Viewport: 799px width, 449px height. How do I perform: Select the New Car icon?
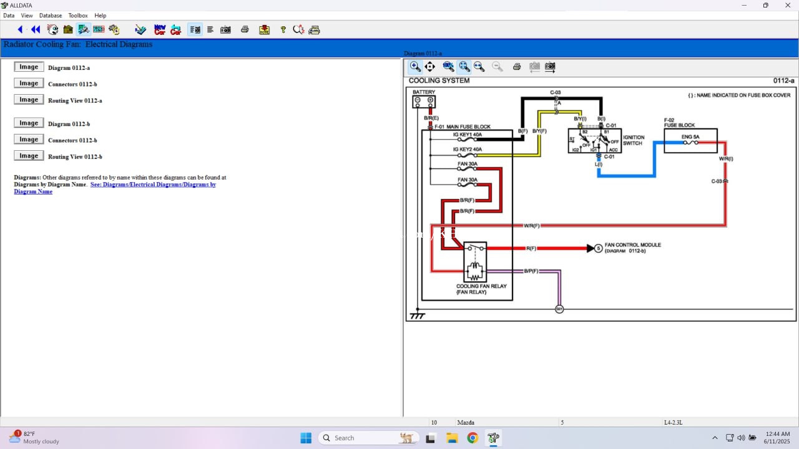[x=160, y=29]
